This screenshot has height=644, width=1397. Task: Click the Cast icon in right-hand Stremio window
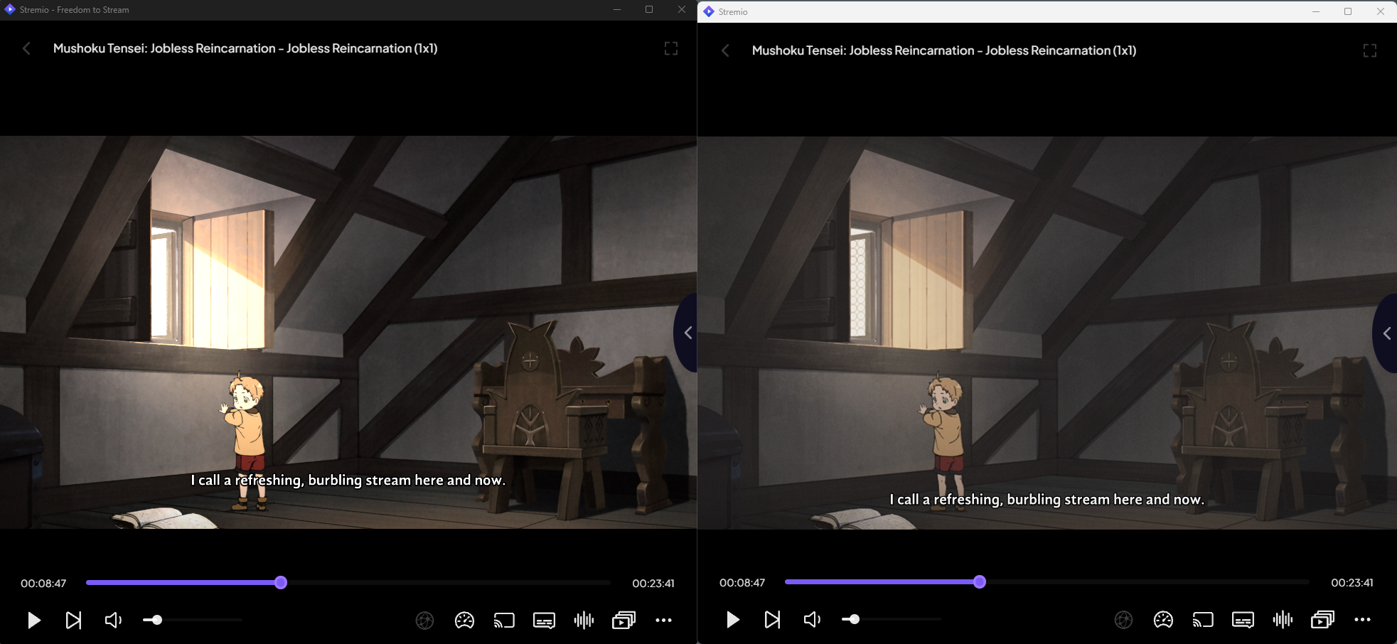1203,620
